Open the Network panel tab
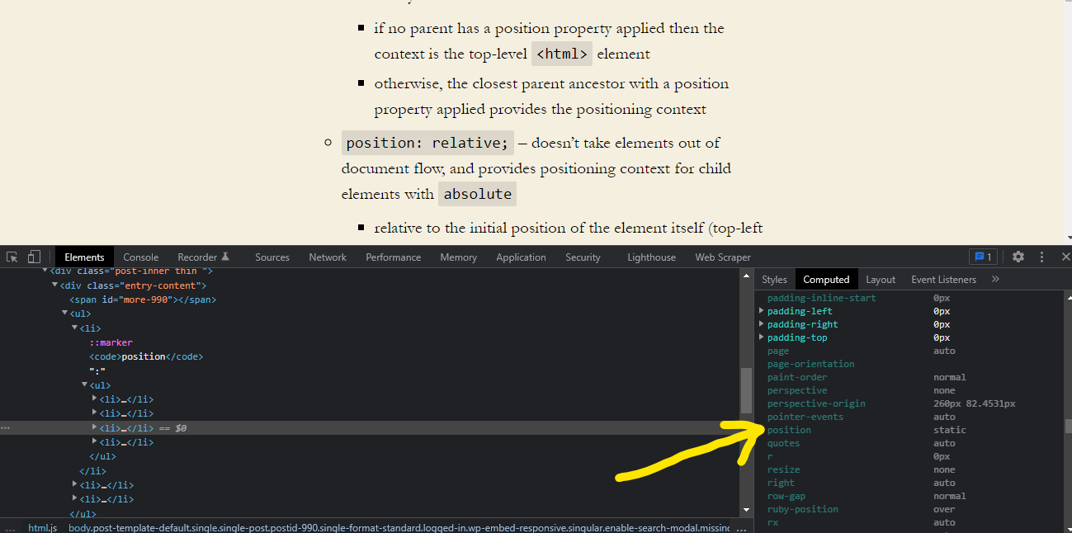The image size is (1072, 533). coord(327,257)
